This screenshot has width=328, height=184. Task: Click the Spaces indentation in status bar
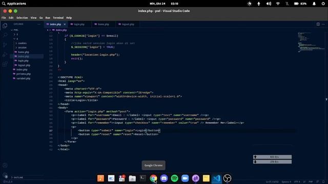[286, 182]
